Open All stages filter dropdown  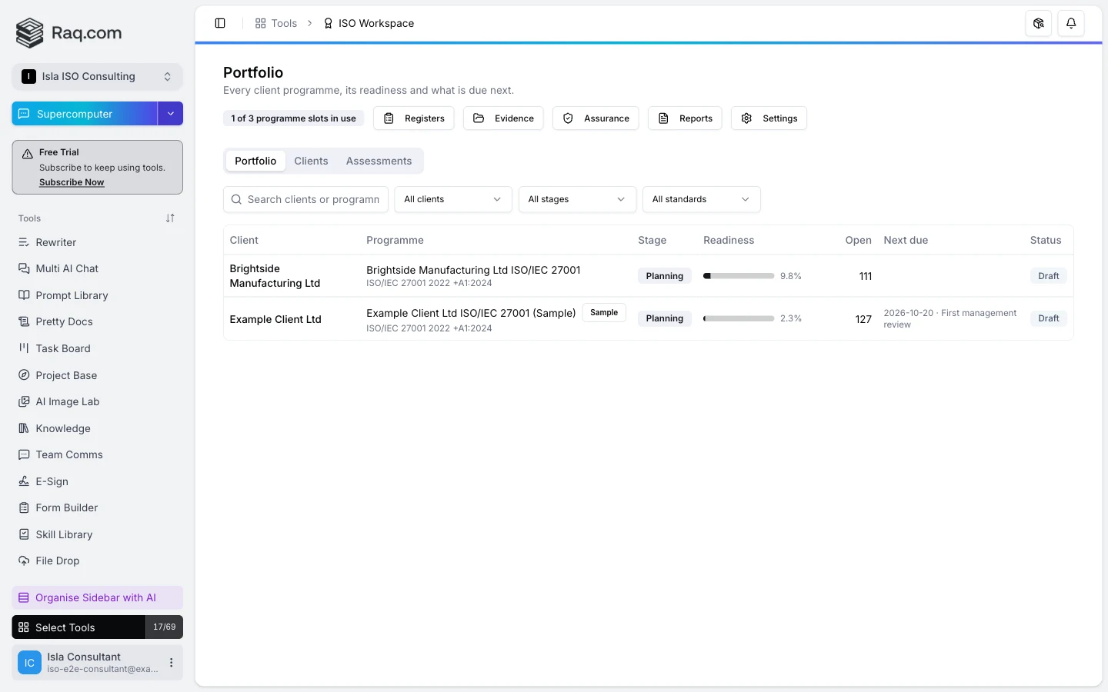pos(577,199)
